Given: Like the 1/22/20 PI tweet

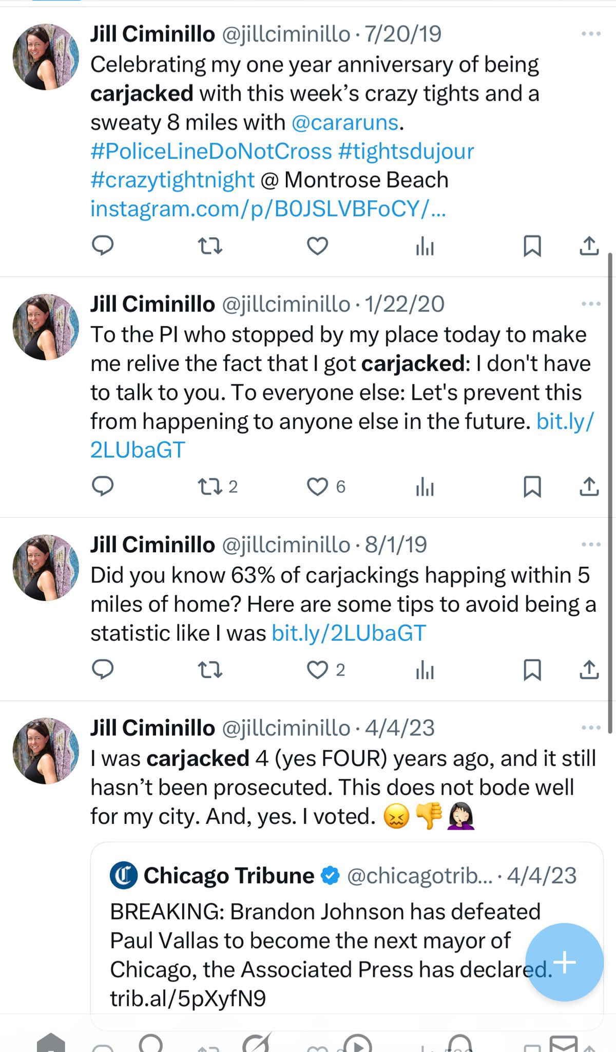Looking at the screenshot, I should (x=317, y=486).
